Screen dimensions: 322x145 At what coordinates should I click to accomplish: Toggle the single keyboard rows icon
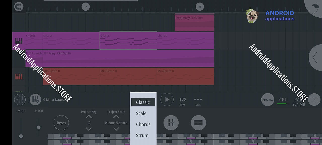(198, 123)
